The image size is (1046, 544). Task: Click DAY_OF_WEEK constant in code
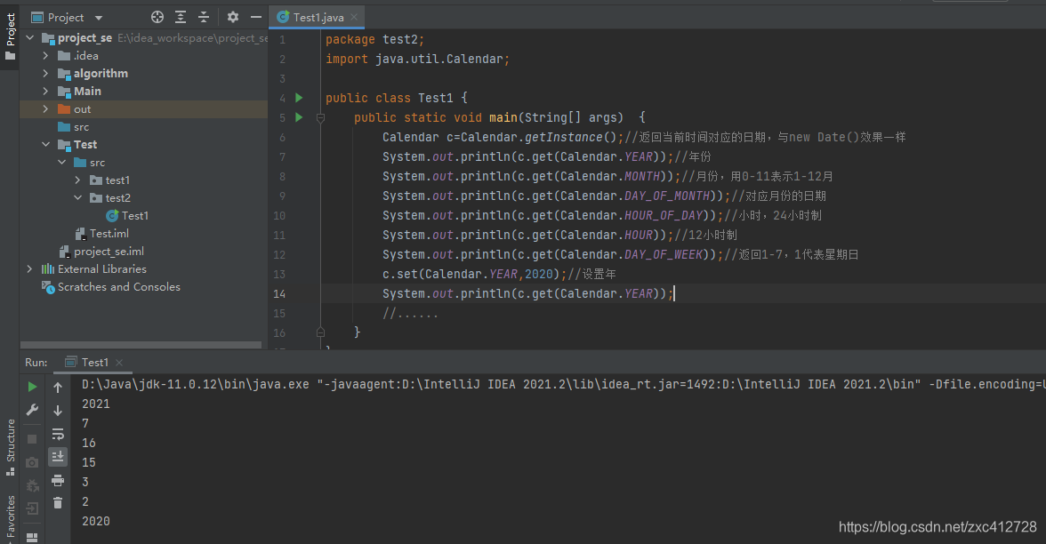click(664, 254)
